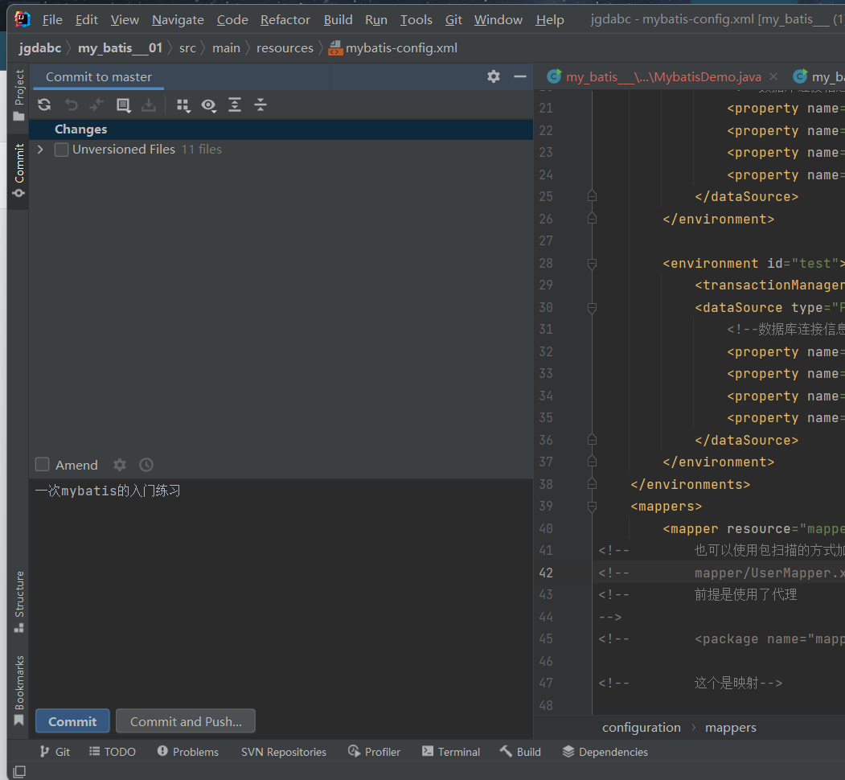Click the Shelve silently icon
Image resolution: width=845 pixels, height=780 pixels.
pyautogui.click(x=149, y=105)
